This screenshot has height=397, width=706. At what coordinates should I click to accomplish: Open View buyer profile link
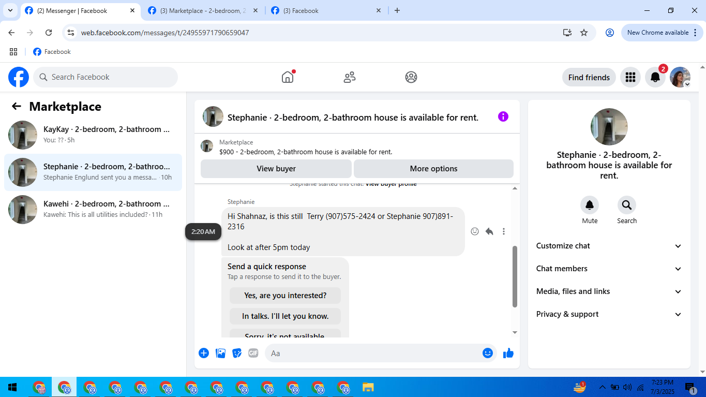390,184
